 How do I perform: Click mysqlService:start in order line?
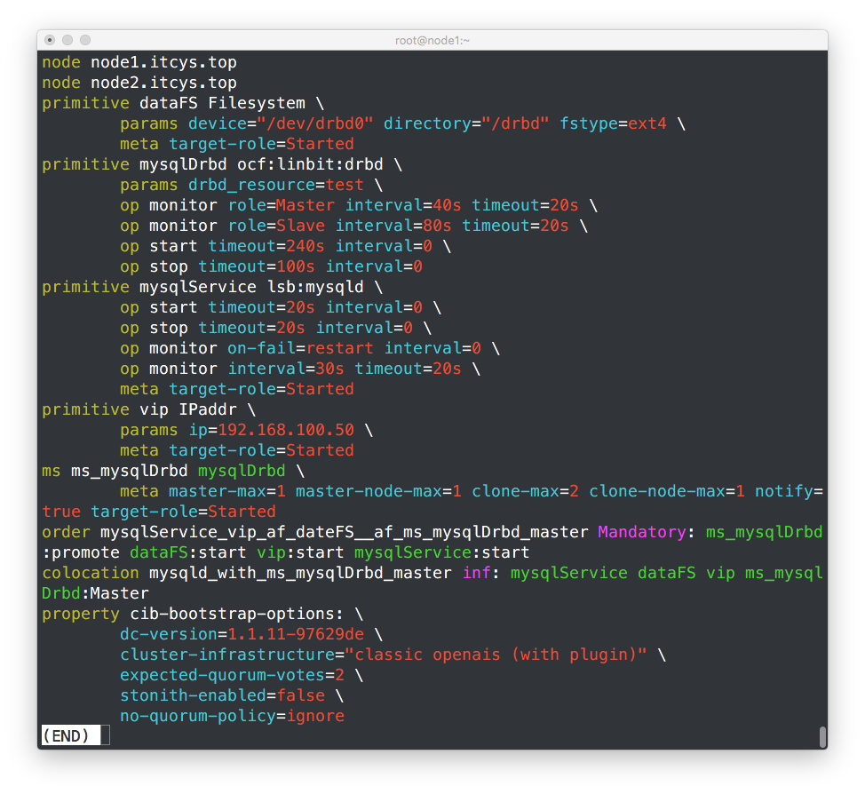click(x=442, y=552)
